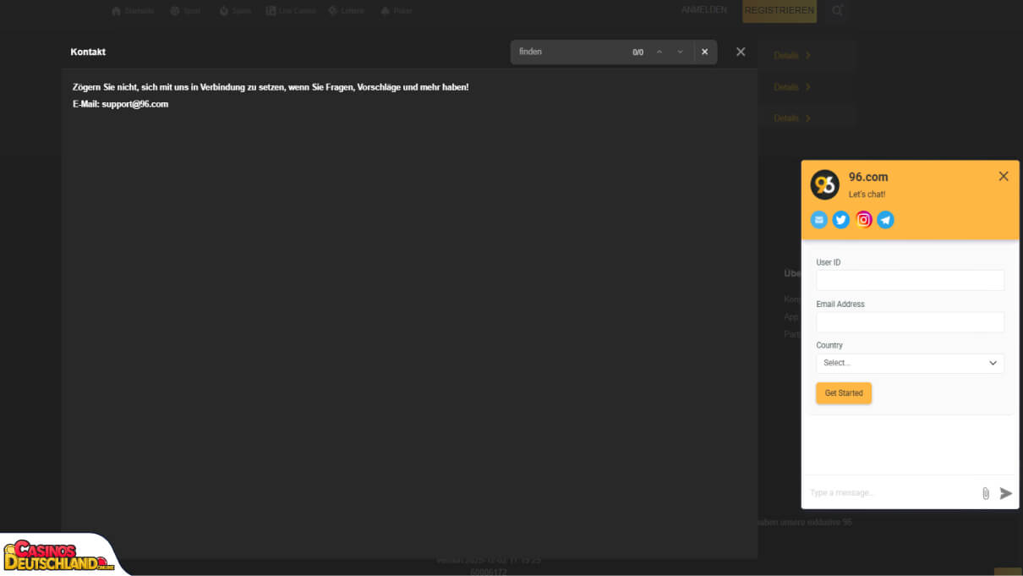The width and height of the screenshot is (1023, 576).
Task: Click the search magnifier icon in top bar
Action: click(837, 11)
